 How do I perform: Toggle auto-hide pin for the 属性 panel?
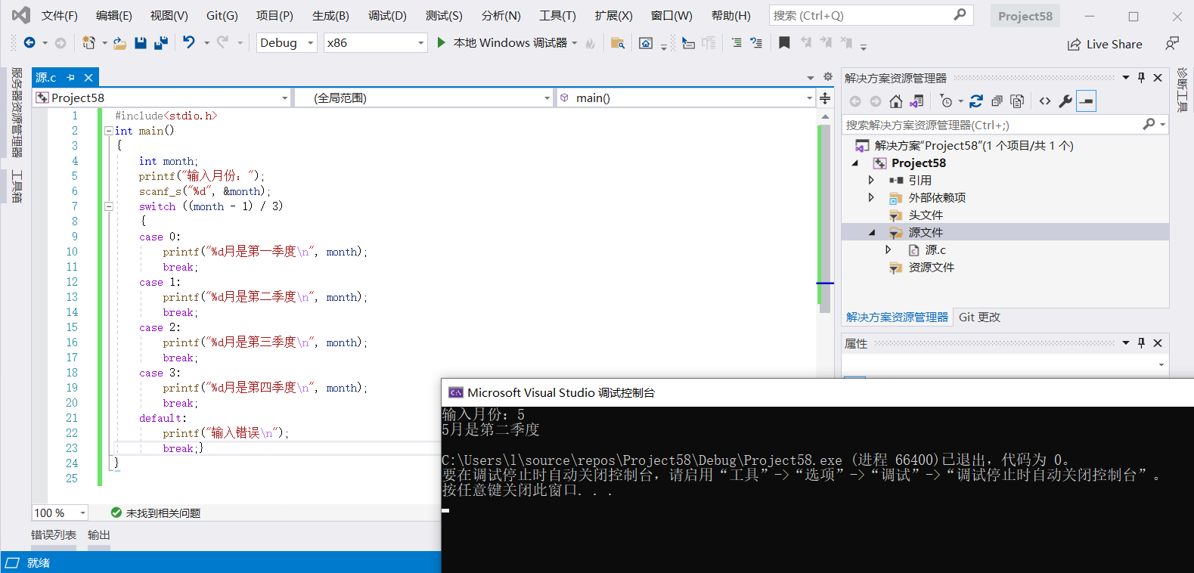point(1142,343)
